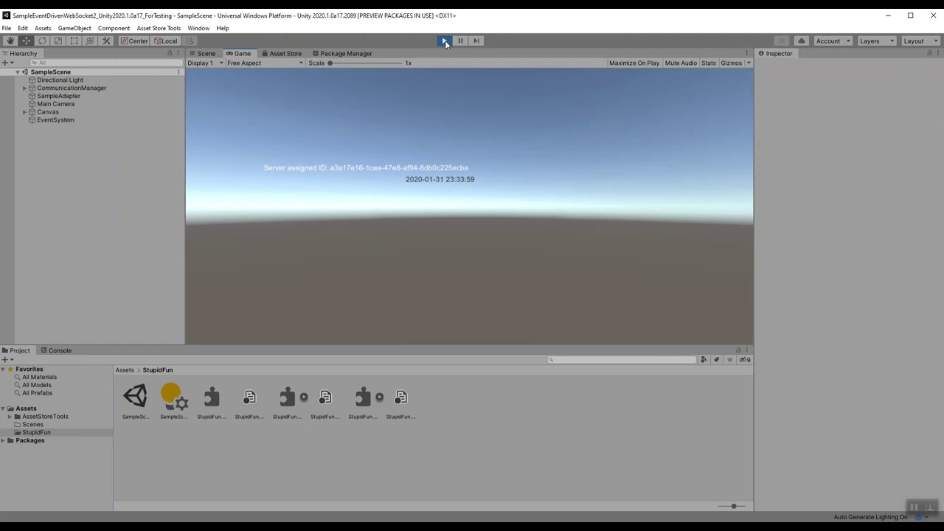Click the Step frame button

476,41
